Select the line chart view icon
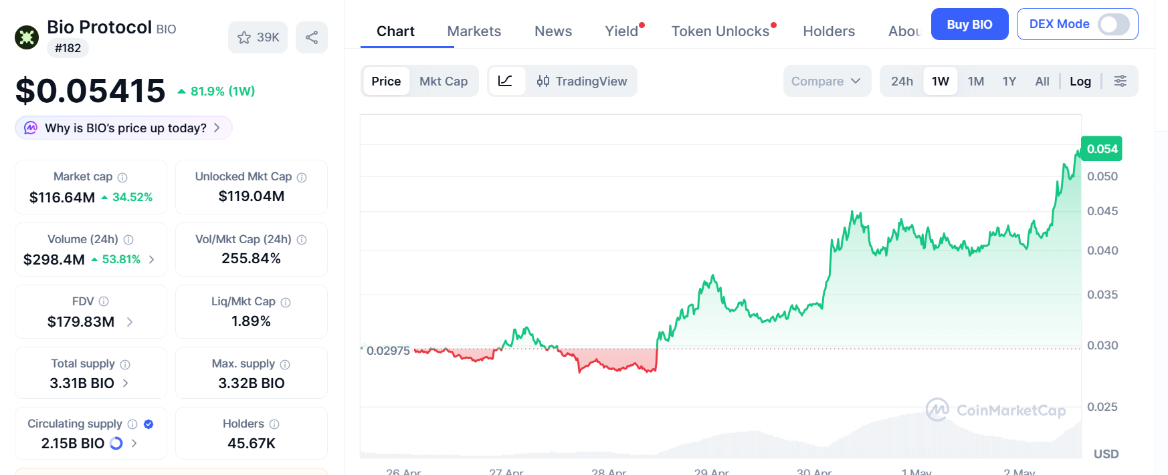This screenshot has height=475, width=1168. [x=506, y=81]
